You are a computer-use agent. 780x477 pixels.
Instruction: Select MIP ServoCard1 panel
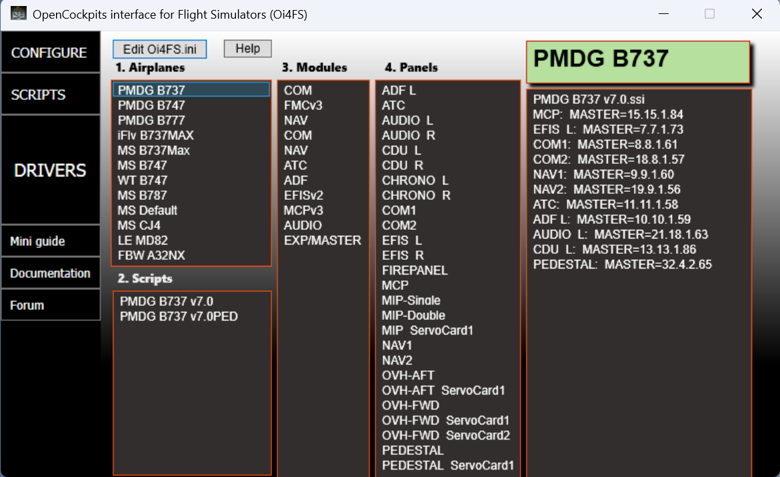coord(427,330)
